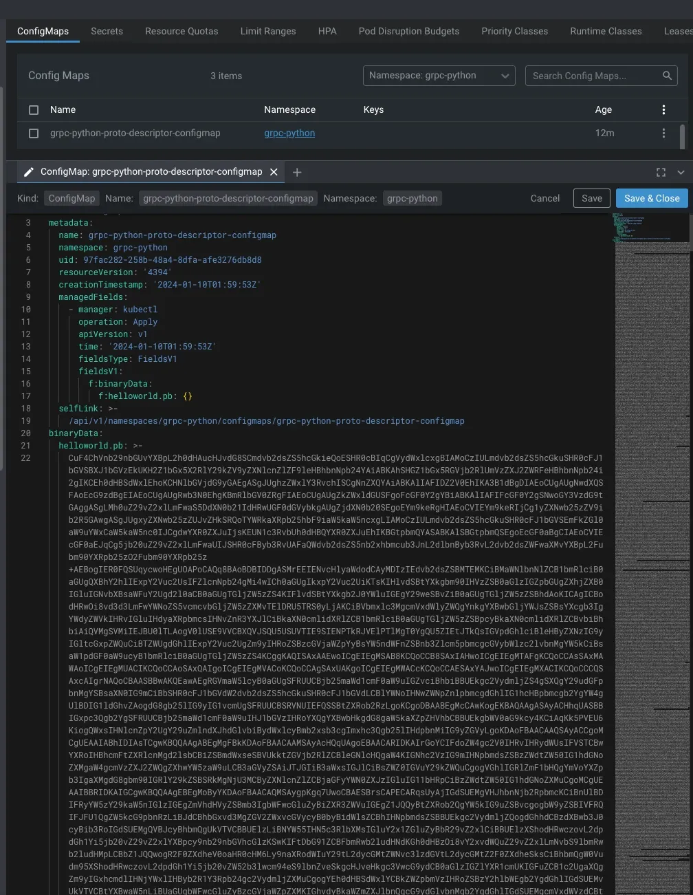Click Cancel in the editor toolbar
This screenshot has width=693, height=895.
pyautogui.click(x=545, y=198)
